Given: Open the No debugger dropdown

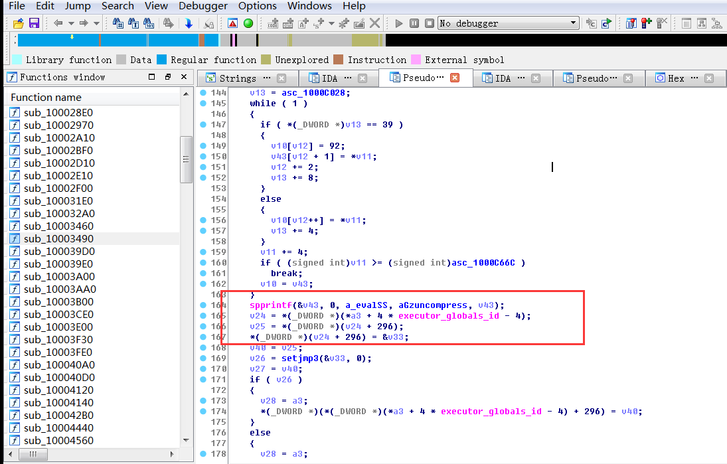Looking at the screenshot, I should [508, 23].
